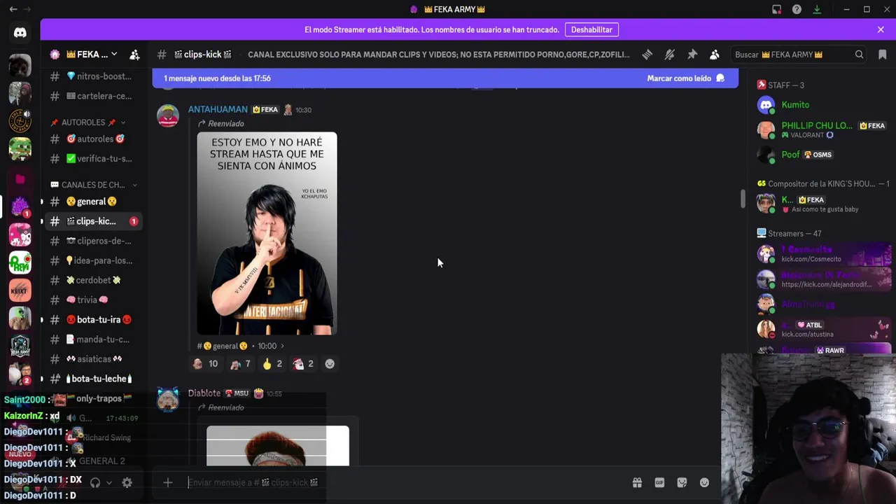
Task: Open the Help question mark icon
Action: [x=797, y=9]
